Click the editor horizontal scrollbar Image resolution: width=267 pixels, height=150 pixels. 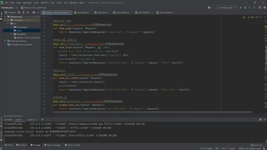pyautogui.click(x=153, y=112)
